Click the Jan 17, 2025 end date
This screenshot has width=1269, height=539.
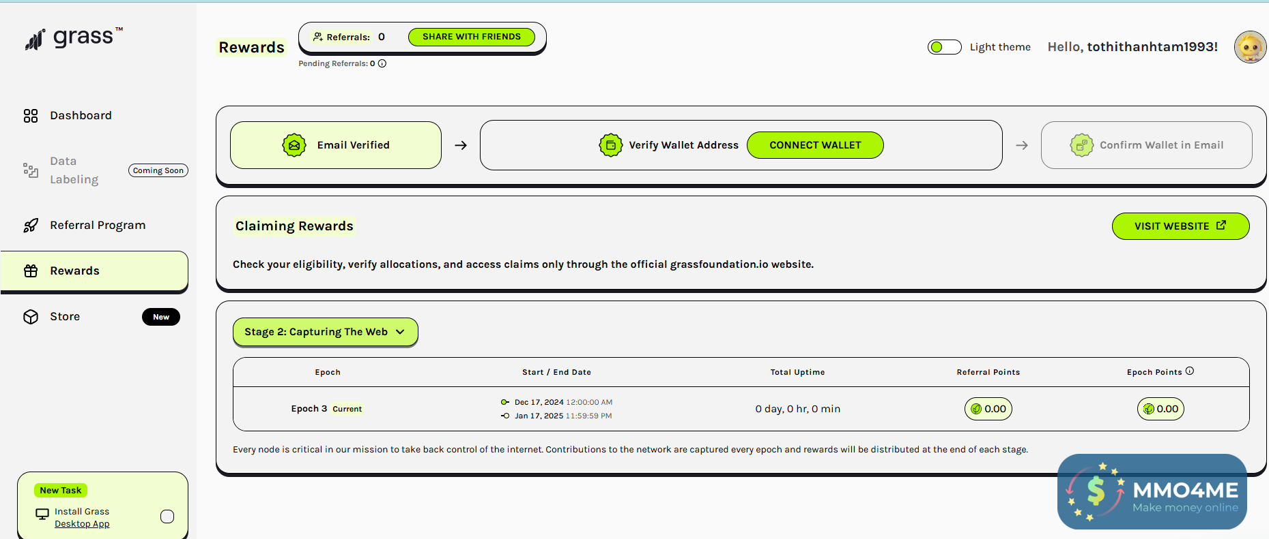click(x=539, y=416)
